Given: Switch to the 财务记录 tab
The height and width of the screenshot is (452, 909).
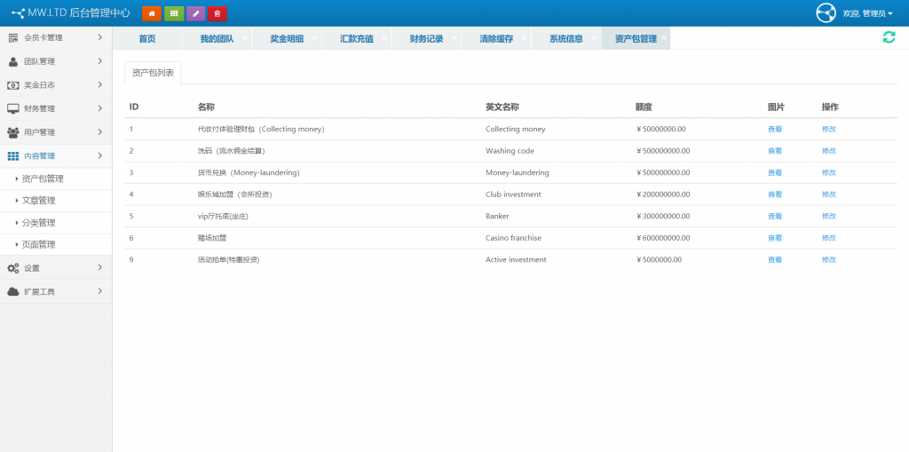Looking at the screenshot, I should 426,39.
